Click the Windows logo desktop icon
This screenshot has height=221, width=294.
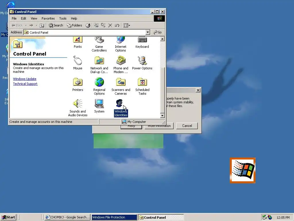243,170
